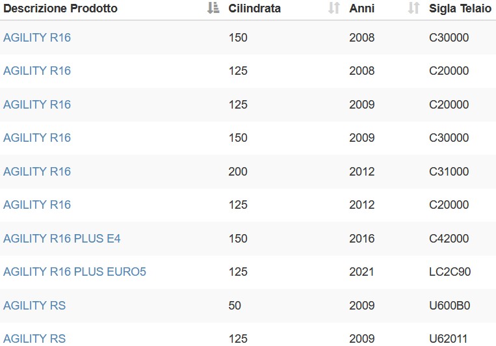The height and width of the screenshot is (346, 496).
Task: Open AGILITY R16 125 from 2008
Action: (37, 71)
